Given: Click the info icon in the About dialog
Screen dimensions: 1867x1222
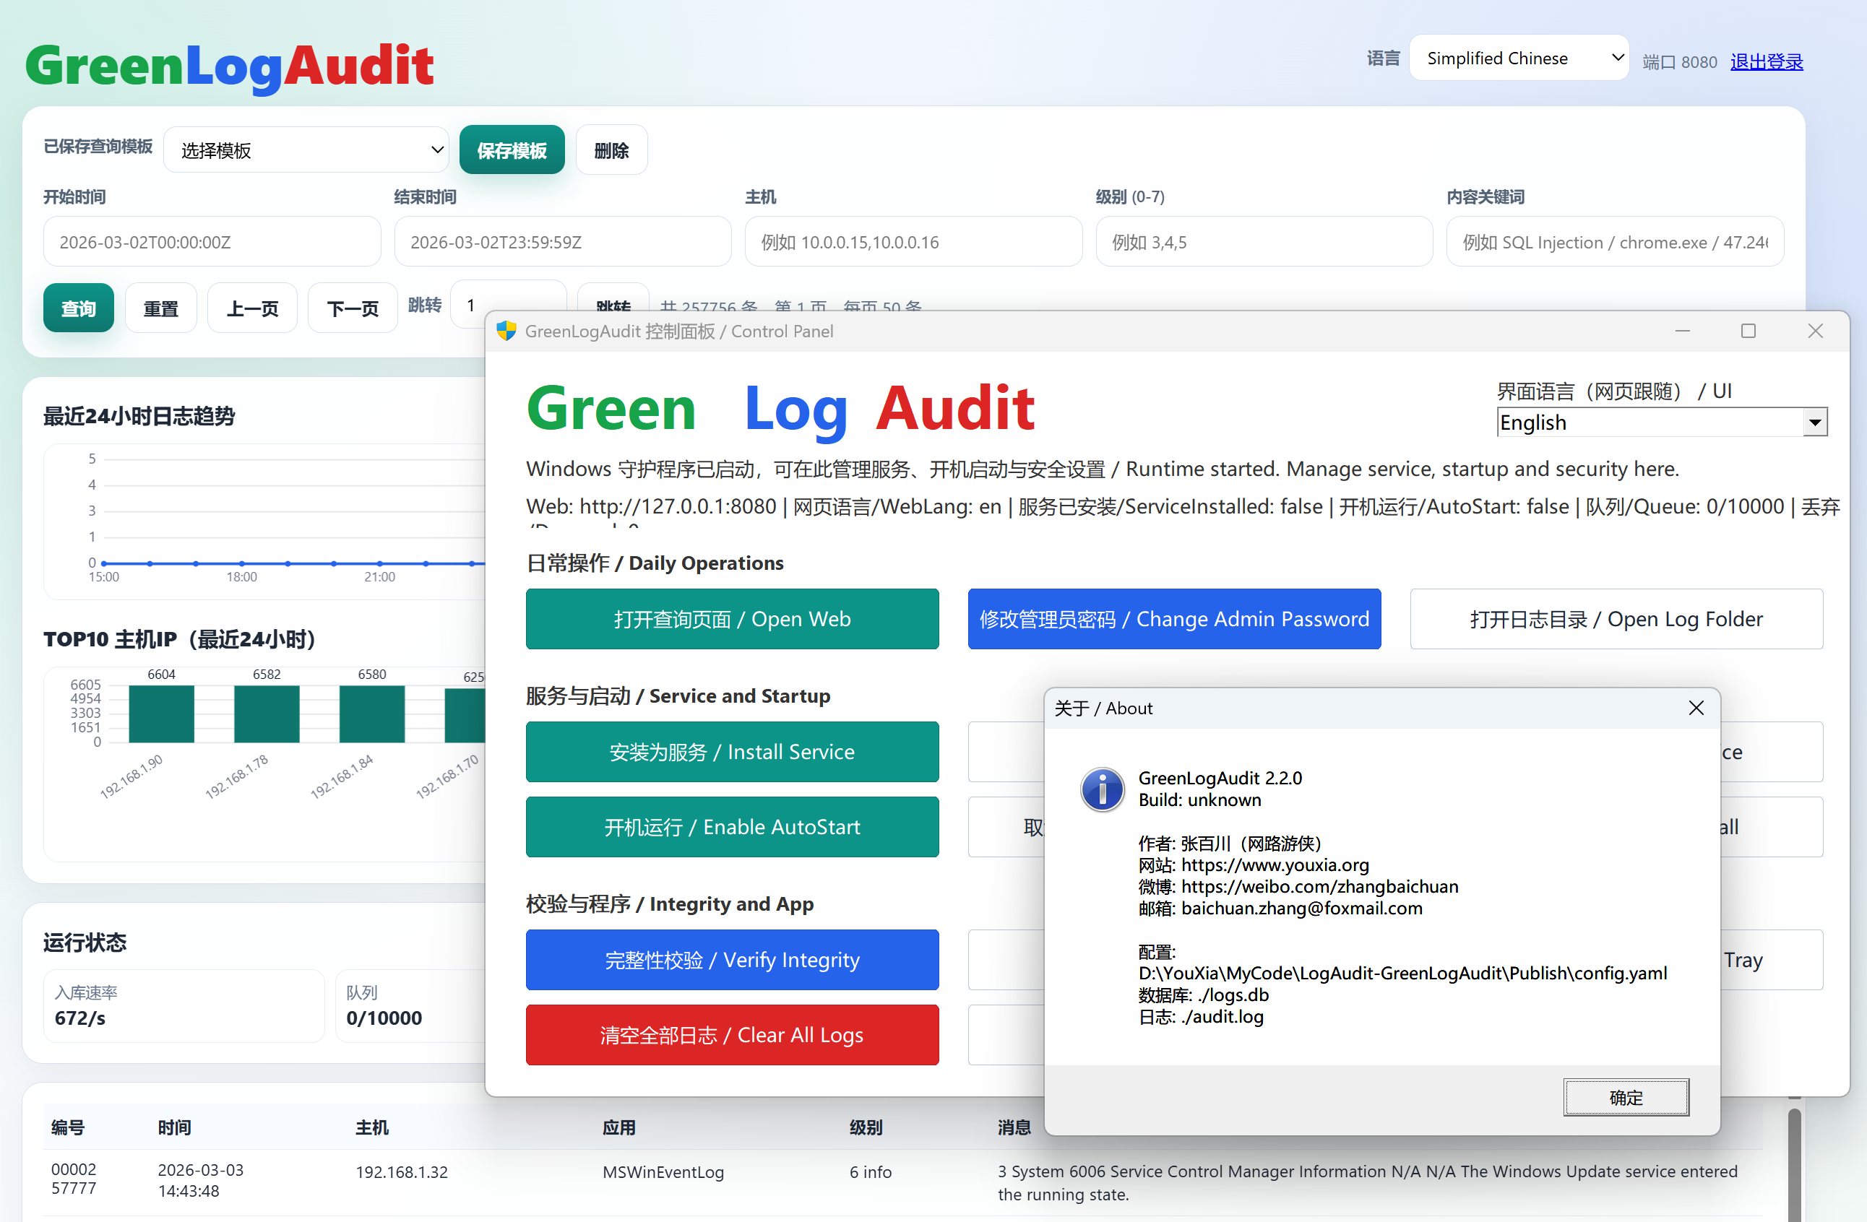Looking at the screenshot, I should click(1102, 790).
